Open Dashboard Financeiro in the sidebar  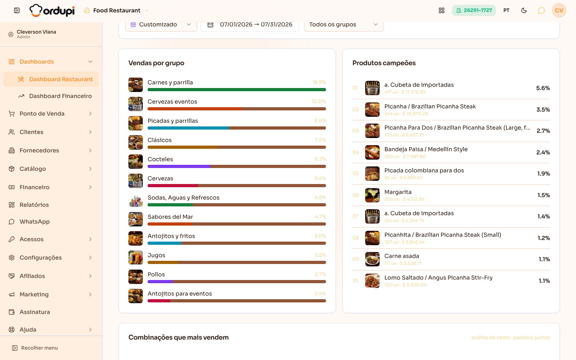tap(51, 96)
